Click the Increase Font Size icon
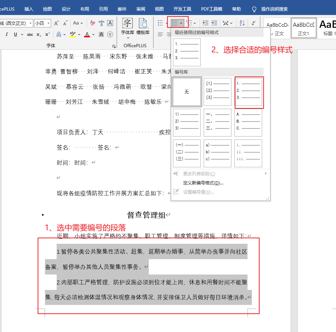 tap(56, 23)
